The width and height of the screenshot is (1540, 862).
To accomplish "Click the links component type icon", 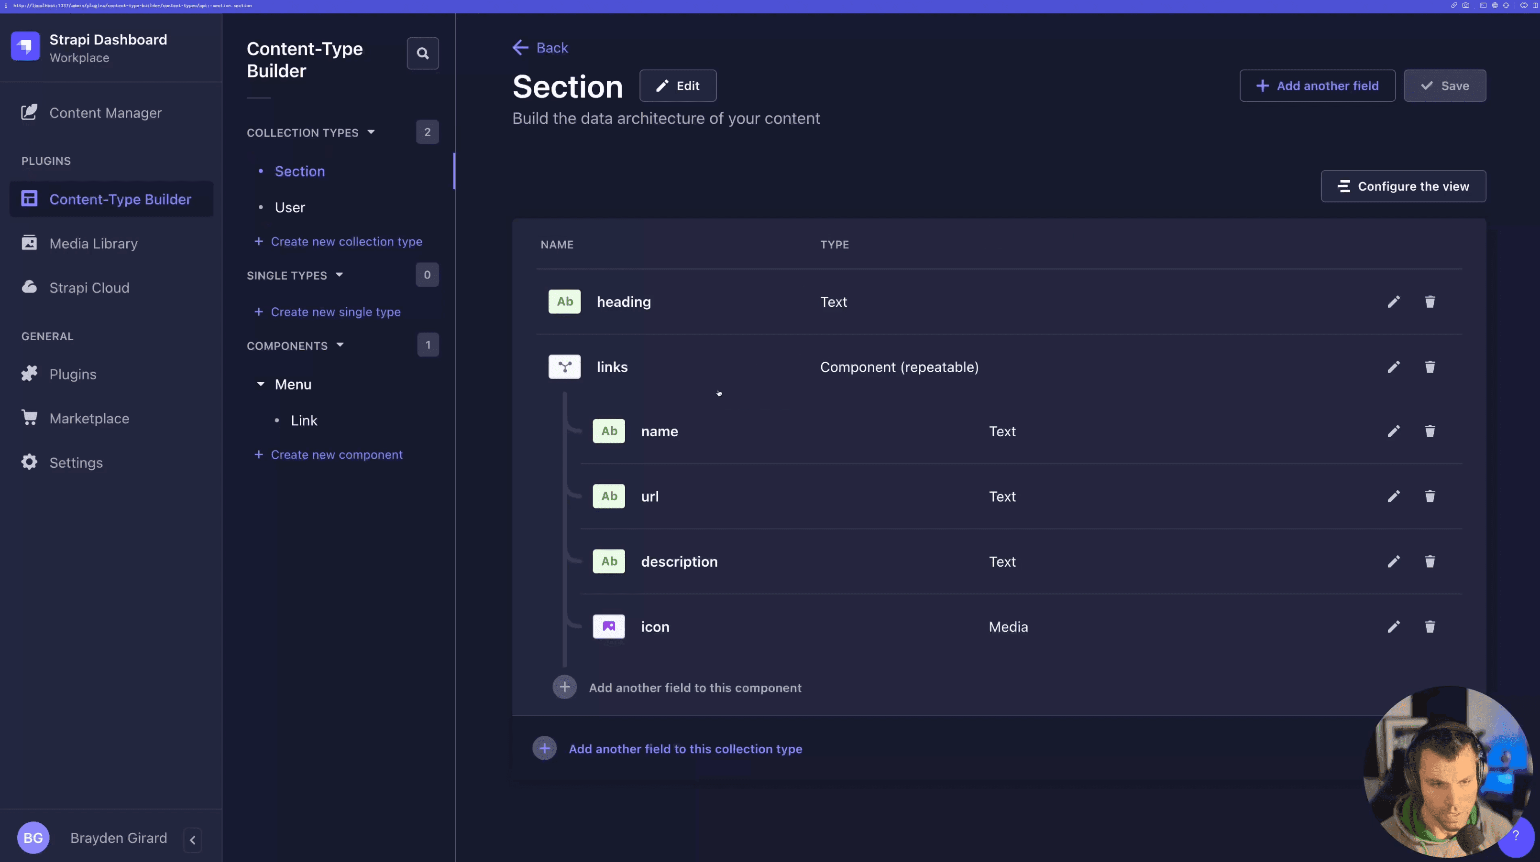I will (x=564, y=367).
